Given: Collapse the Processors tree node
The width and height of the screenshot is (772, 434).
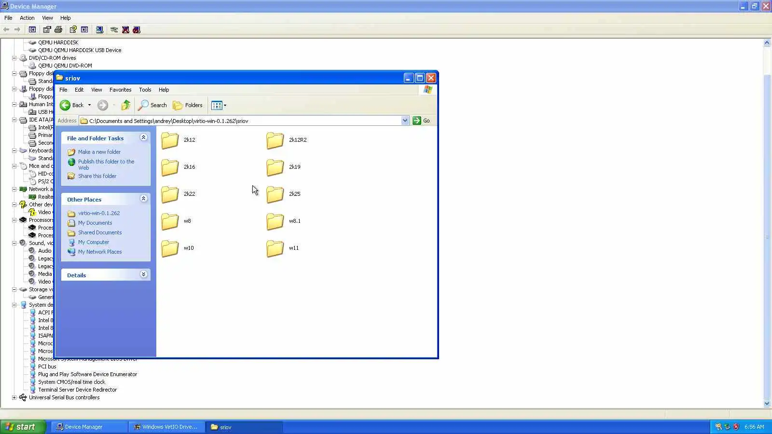Looking at the screenshot, I should (x=14, y=220).
